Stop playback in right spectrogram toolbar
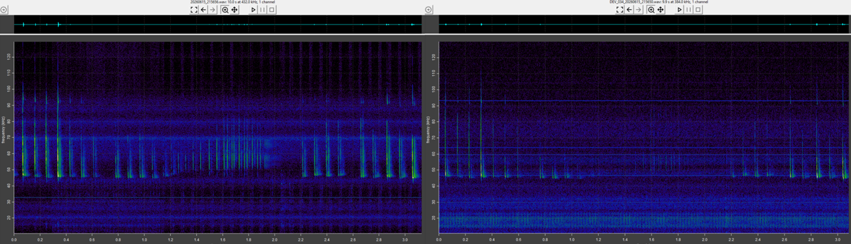Image resolution: width=851 pixels, height=244 pixels. coord(698,10)
